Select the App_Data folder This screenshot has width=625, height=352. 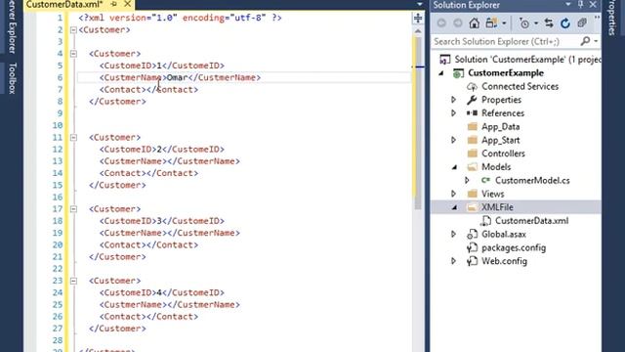pos(500,127)
